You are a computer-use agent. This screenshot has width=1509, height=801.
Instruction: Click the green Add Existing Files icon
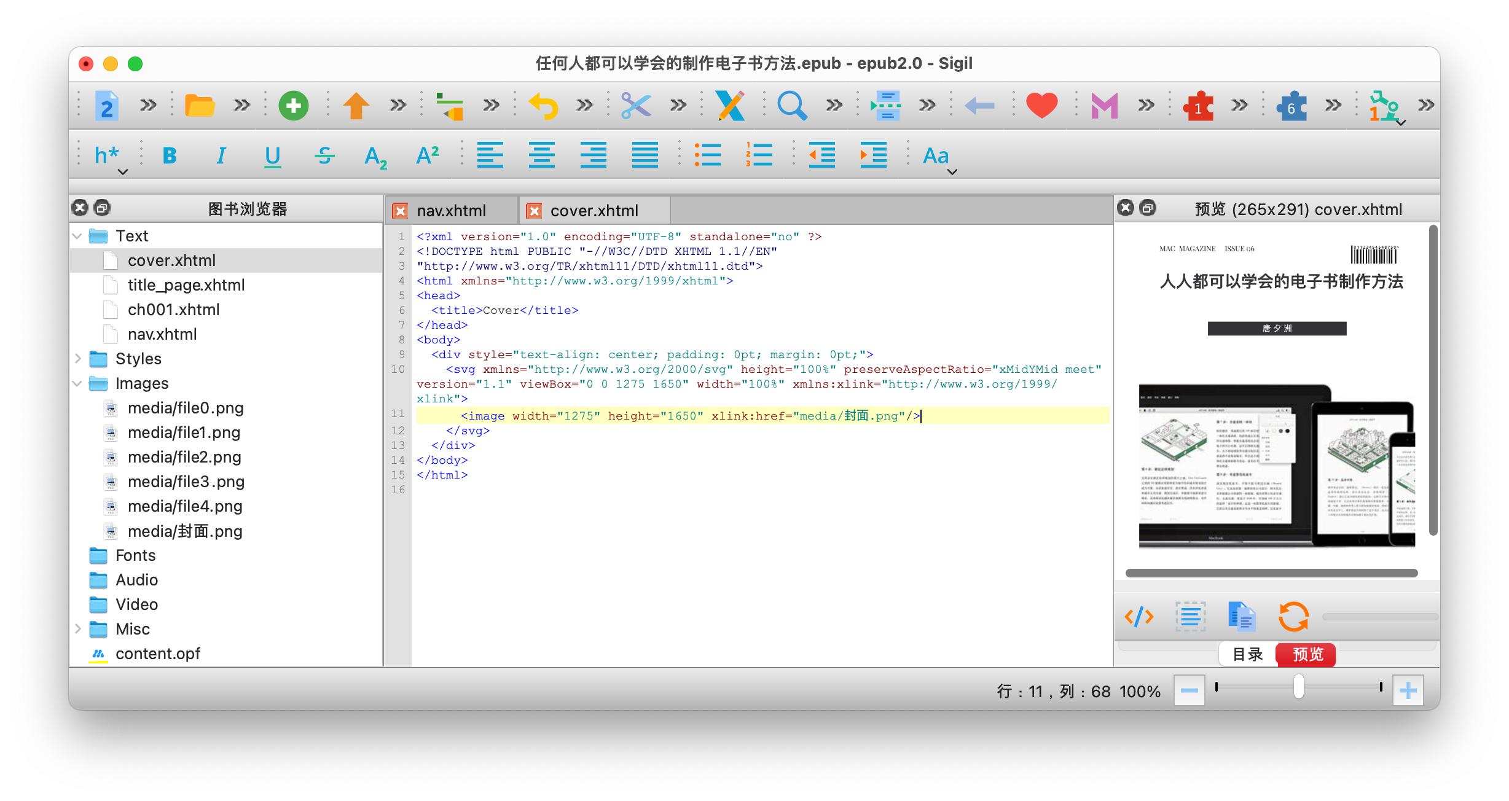tap(293, 106)
